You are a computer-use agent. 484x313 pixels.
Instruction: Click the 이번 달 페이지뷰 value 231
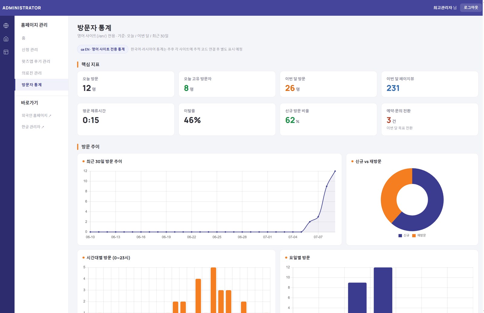pyautogui.click(x=393, y=88)
